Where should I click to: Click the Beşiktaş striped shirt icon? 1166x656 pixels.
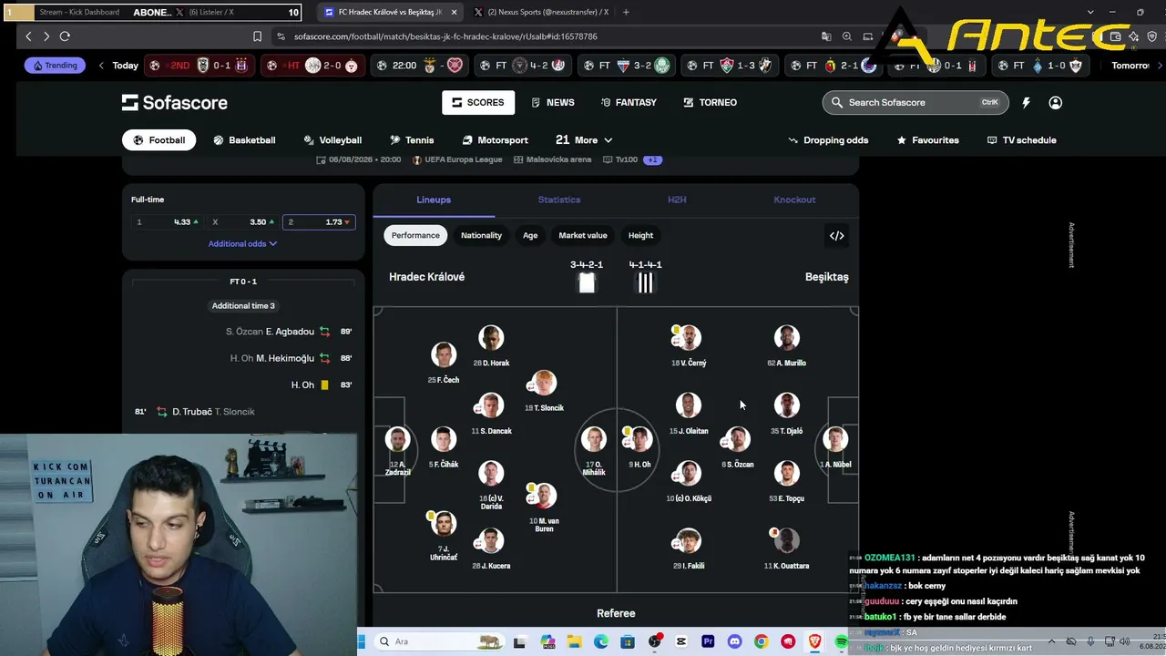[x=645, y=283]
